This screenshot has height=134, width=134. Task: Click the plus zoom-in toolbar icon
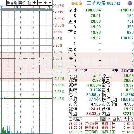coord(35,3)
